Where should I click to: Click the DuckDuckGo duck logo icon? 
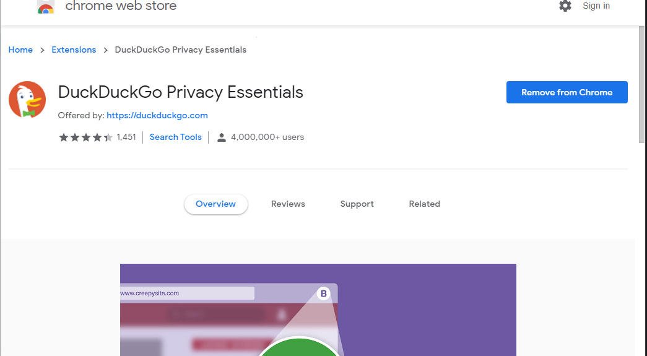pyautogui.click(x=27, y=100)
